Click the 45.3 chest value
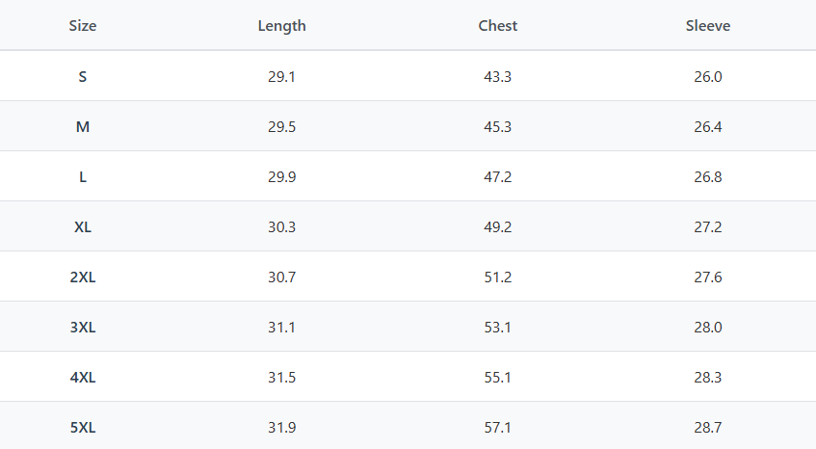Viewport: 816px width, 449px height. [497, 126]
